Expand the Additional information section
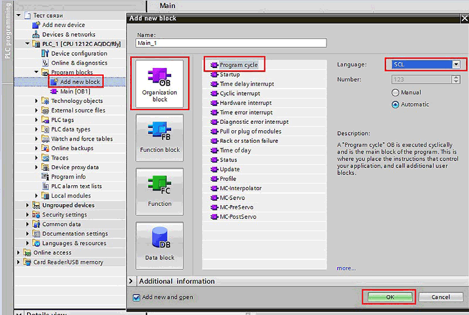Viewport: 469px width, 315px height. tap(132, 282)
